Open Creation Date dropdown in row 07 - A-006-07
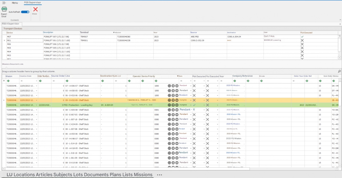The width and height of the screenshot is (342, 178). click(x=37, y=86)
